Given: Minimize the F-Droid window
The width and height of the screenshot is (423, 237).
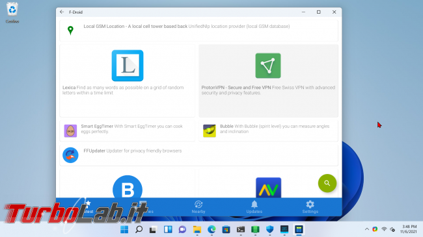Looking at the screenshot, I should (303, 12).
